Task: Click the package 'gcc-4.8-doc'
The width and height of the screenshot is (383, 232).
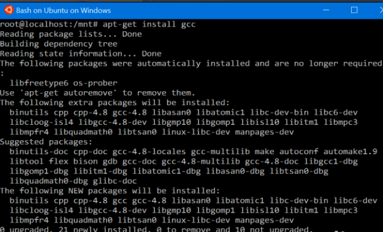Action: [x=272, y=161]
